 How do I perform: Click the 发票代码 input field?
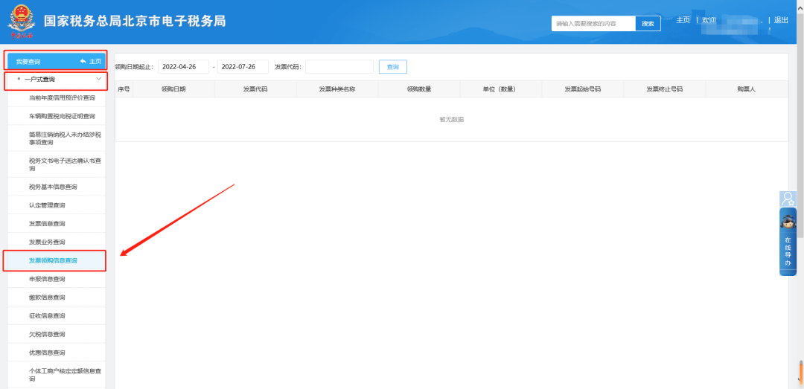click(x=339, y=67)
